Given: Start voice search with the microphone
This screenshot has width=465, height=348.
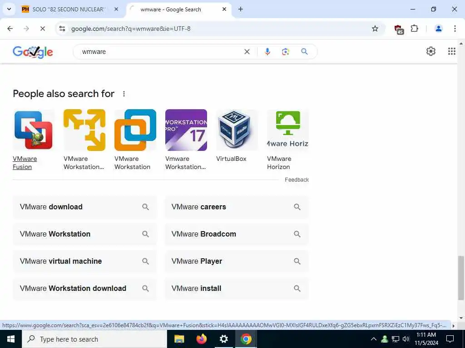Looking at the screenshot, I should point(267,52).
